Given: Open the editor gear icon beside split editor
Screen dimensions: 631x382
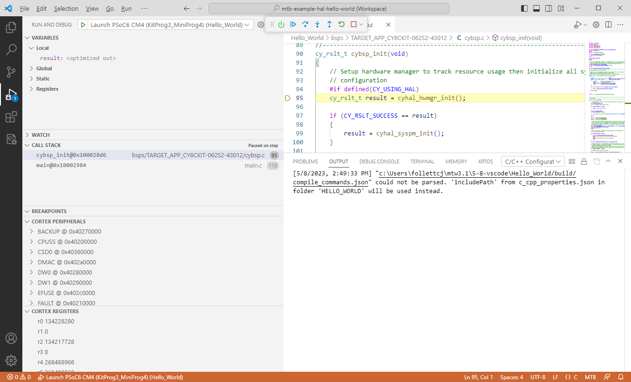Looking at the screenshot, I should pyautogui.click(x=596, y=25).
